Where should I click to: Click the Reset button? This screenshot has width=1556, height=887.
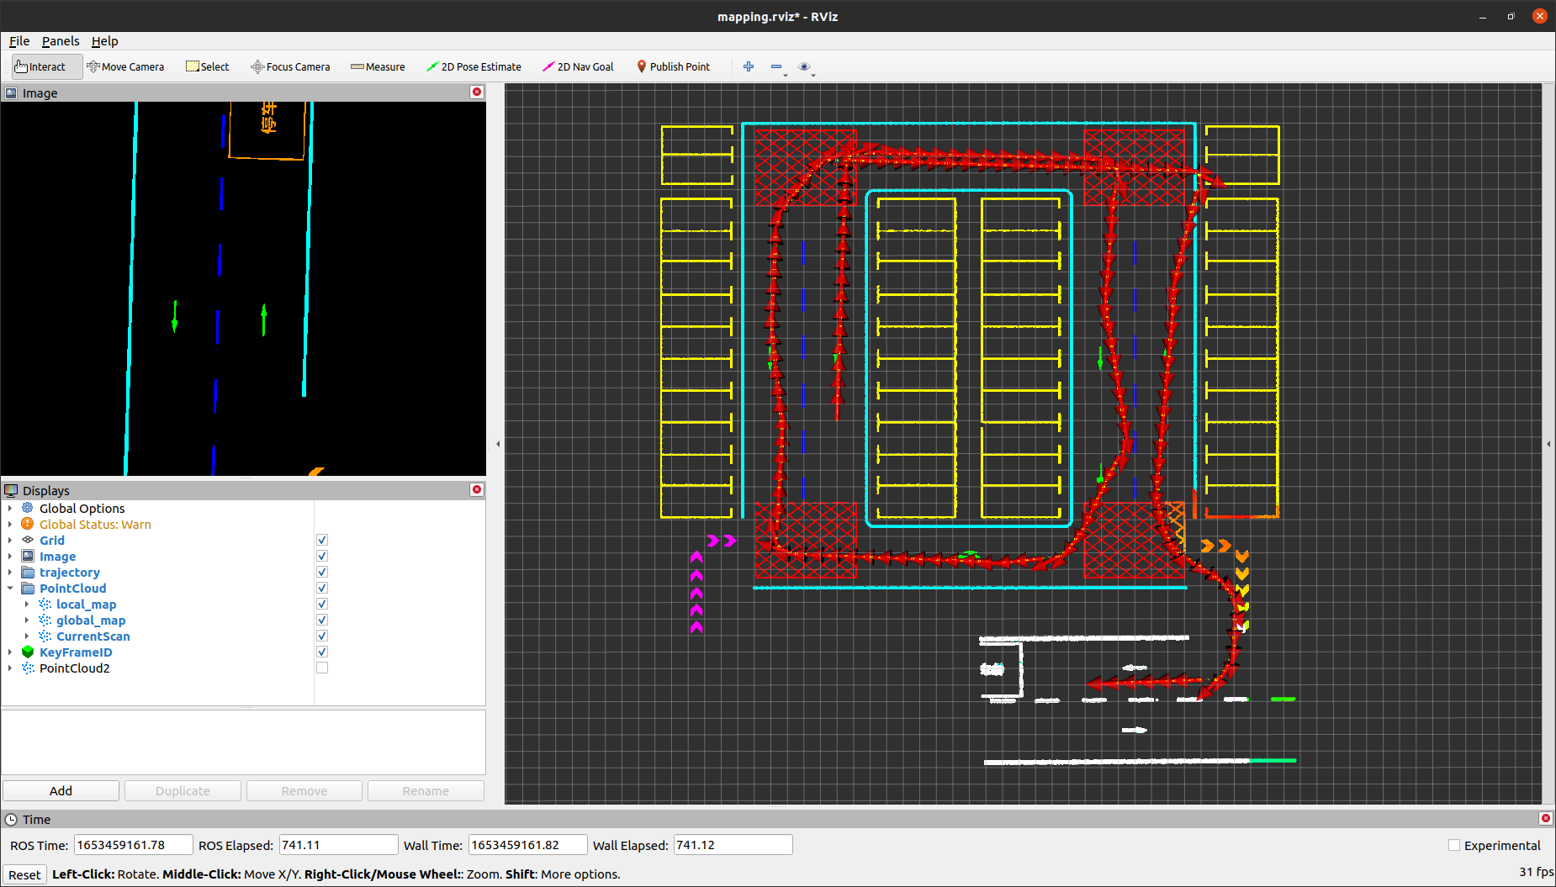[x=24, y=874]
